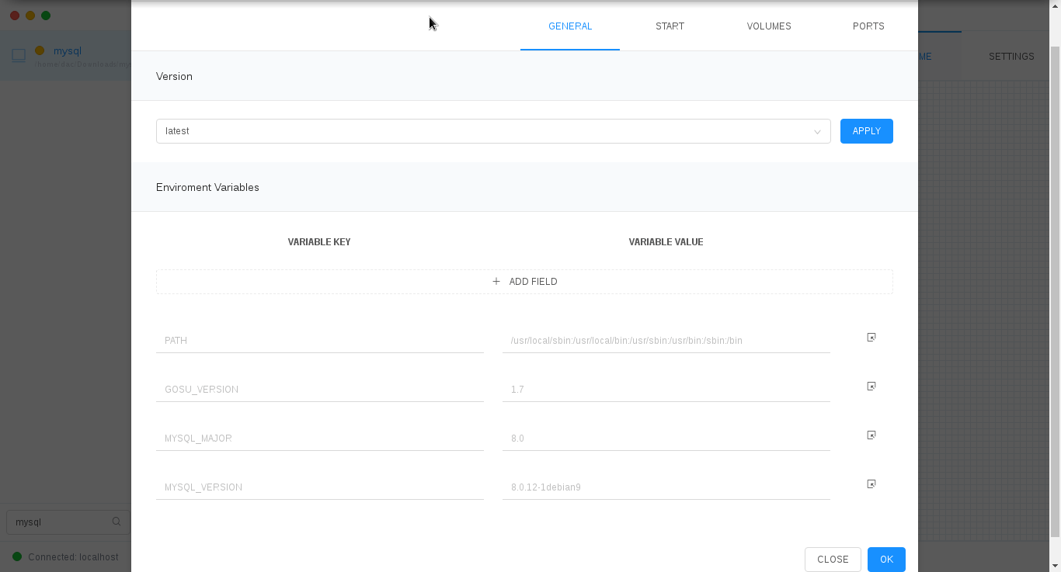This screenshot has width=1061, height=572.
Task: Go to the VOLUMES tab
Action: pos(769,26)
